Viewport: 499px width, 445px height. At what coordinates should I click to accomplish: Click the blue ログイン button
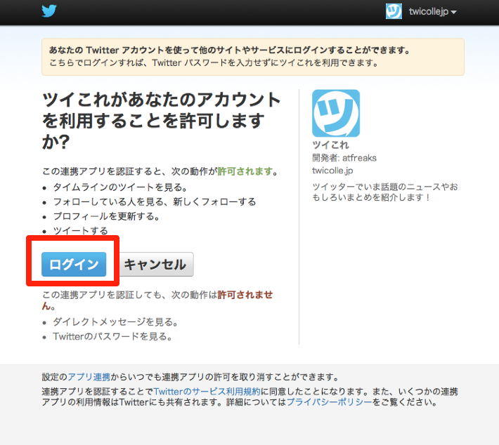[74, 264]
